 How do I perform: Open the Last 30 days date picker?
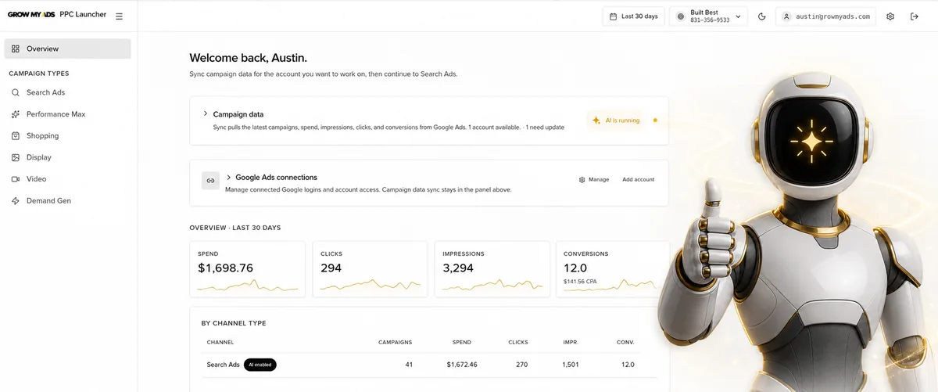pyautogui.click(x=633, y=16)
